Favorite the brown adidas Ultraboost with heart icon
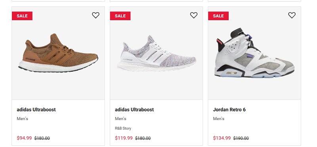The width and height of the screenshot is (317, 147). (95, 15)
